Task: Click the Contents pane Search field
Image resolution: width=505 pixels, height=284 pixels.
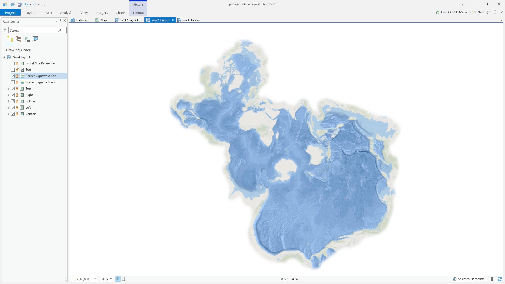Action: [x=33, y=30]
